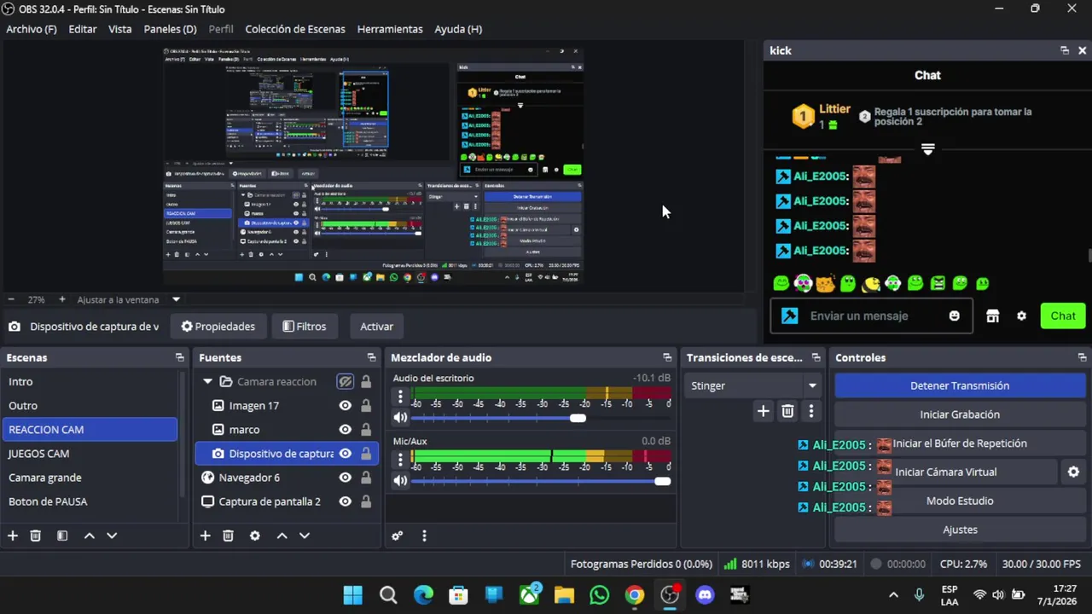Add a new source with the plus icon in Fuentes
This screenshot has width=1092, height=614.
coord(206,536)
